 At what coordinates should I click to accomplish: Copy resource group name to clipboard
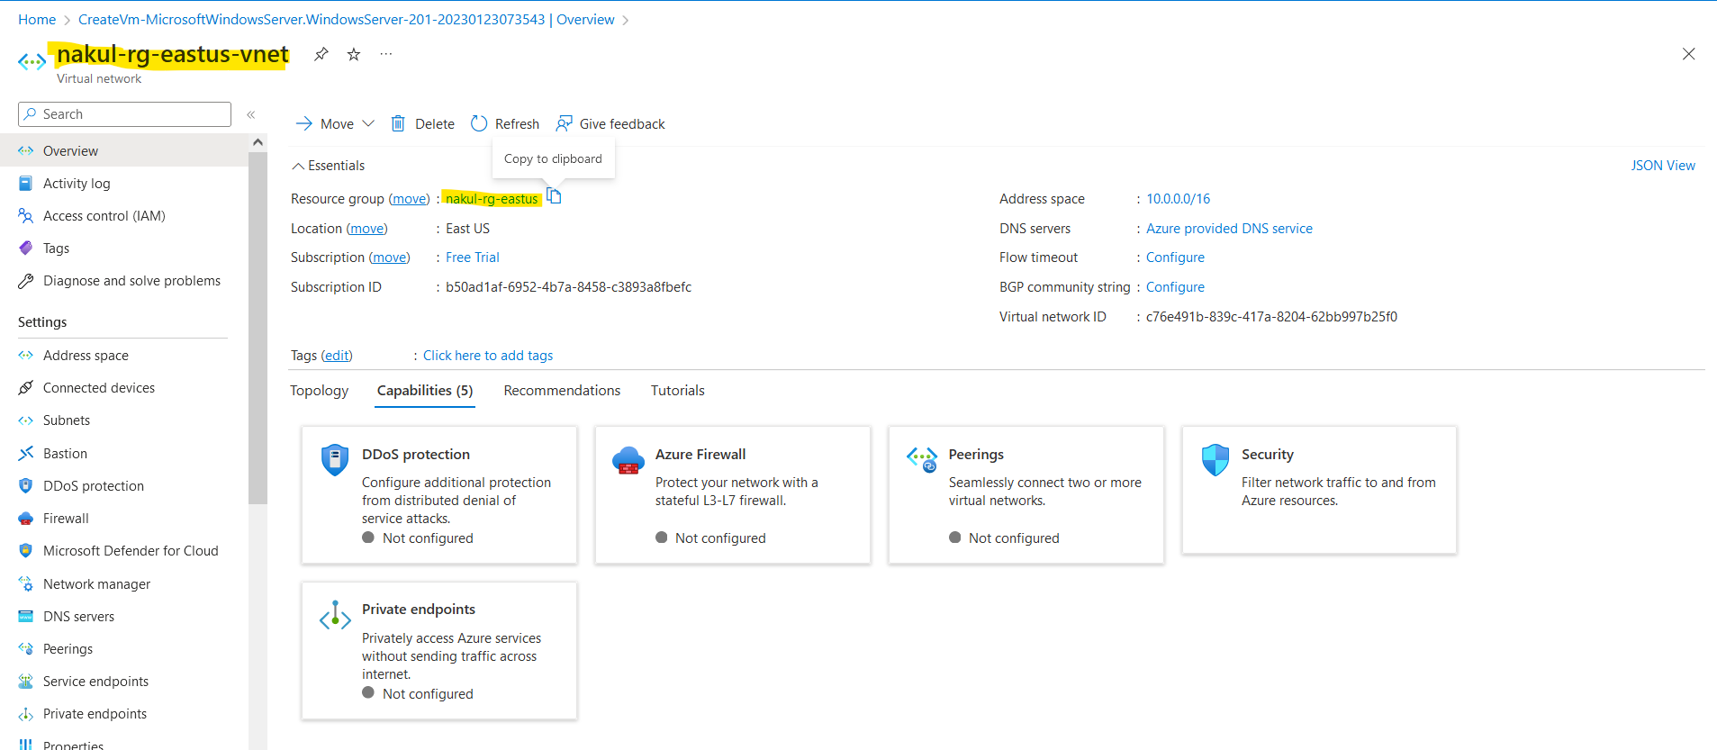555,196
